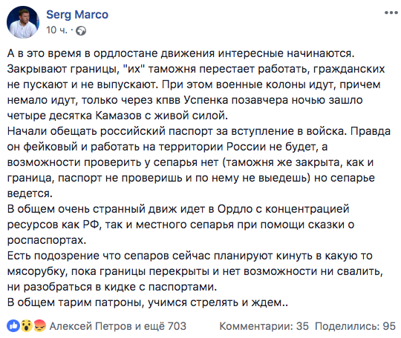The width and height of the screenshot is (401, 338).
Task: Open Serg Marco's profile picture
Action: [23, 22]
